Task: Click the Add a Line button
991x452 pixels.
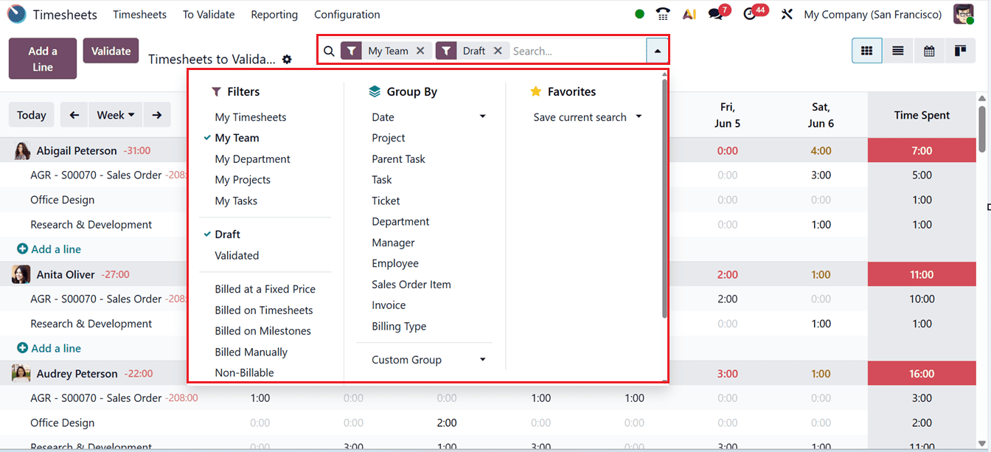Action: (x=43, y=58)
